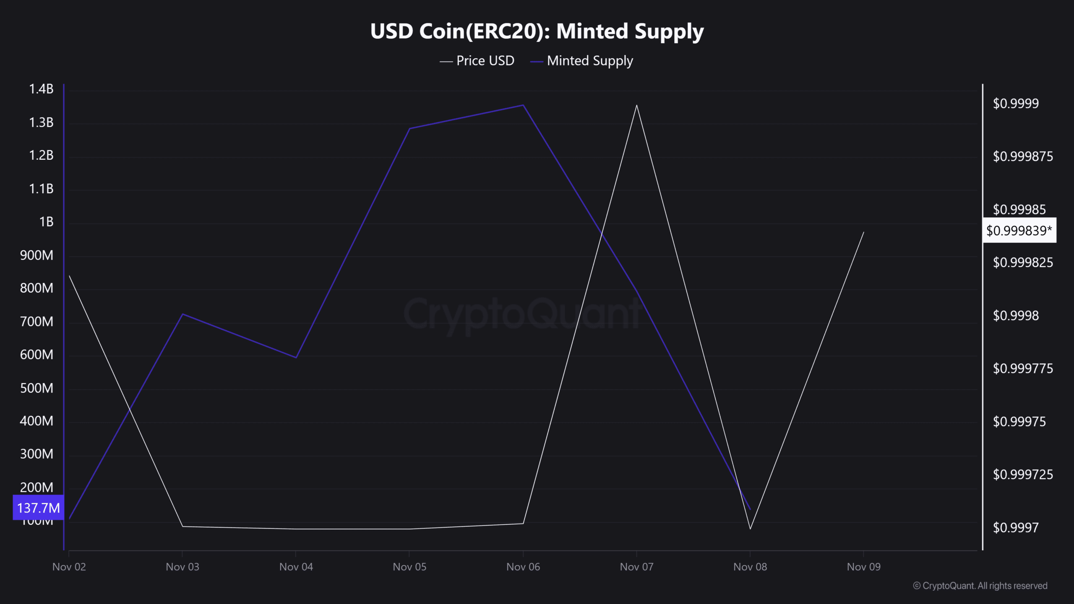1074x604 pixels.
Task: Click the chart title USD Coin(ERC20): Minted Supply
Action: 537,31
